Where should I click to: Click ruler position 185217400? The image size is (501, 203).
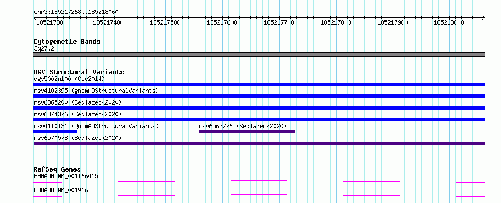tap(108, 22)
